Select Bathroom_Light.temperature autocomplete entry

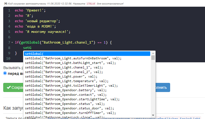(87, 81)
